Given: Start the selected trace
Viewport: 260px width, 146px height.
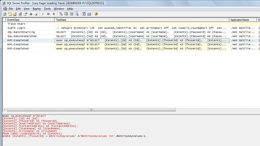Looking at the screenshot, I should (43, 14).
